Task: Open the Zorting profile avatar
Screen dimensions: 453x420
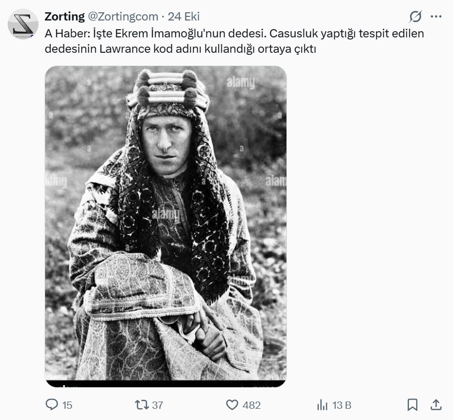Action: (23, 24)
